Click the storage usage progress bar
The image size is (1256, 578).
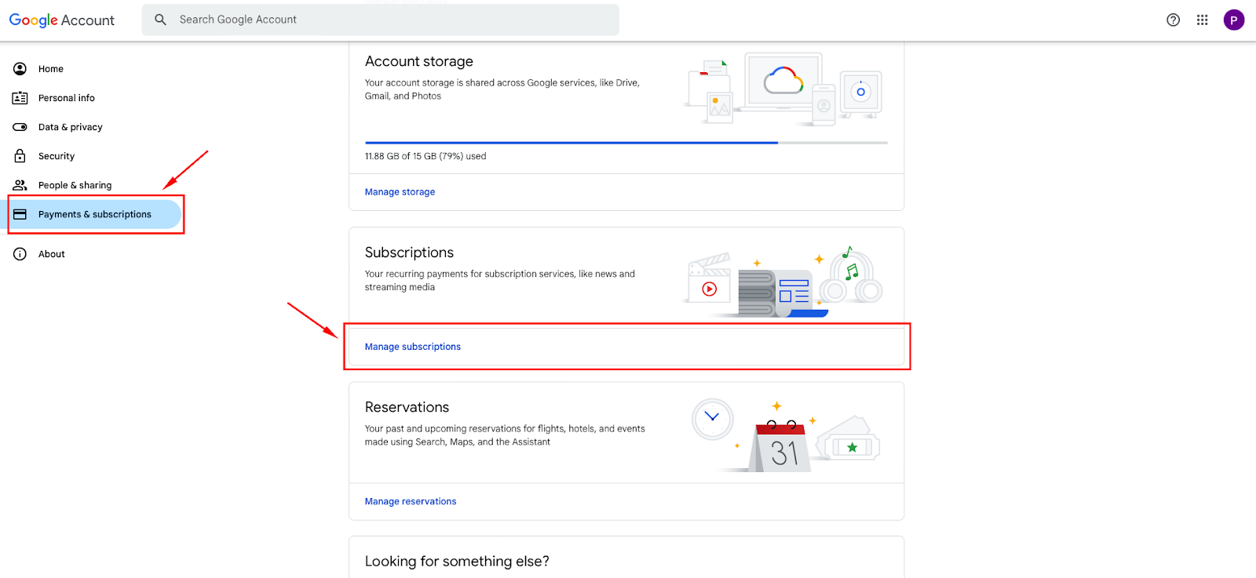click(x=626, y=143)
